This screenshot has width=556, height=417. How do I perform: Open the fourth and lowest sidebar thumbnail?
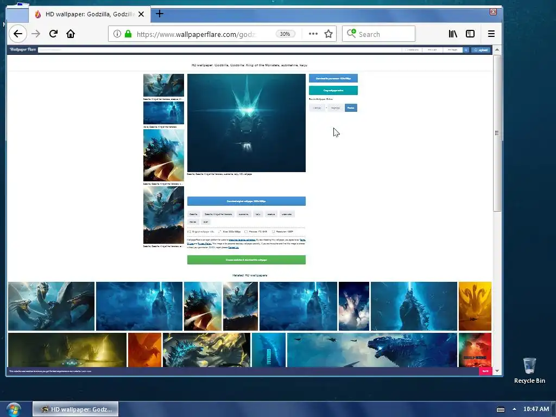163,215
